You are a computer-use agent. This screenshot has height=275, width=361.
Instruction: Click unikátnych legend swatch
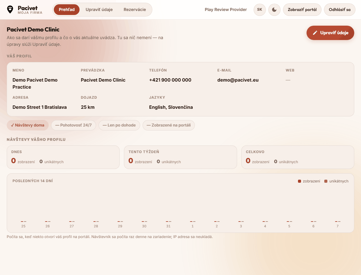[x=326, y=181]
